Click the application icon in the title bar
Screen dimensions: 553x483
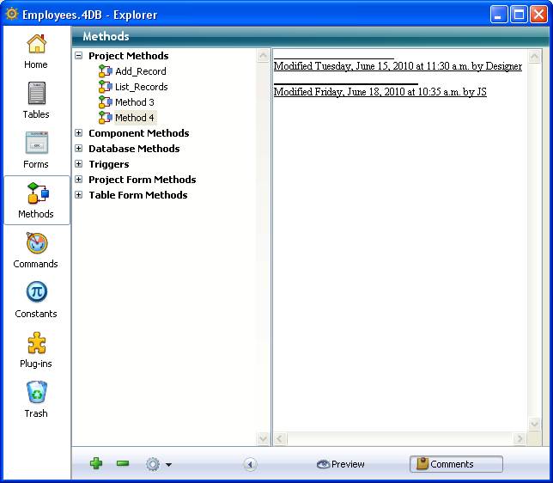(11, 14)
